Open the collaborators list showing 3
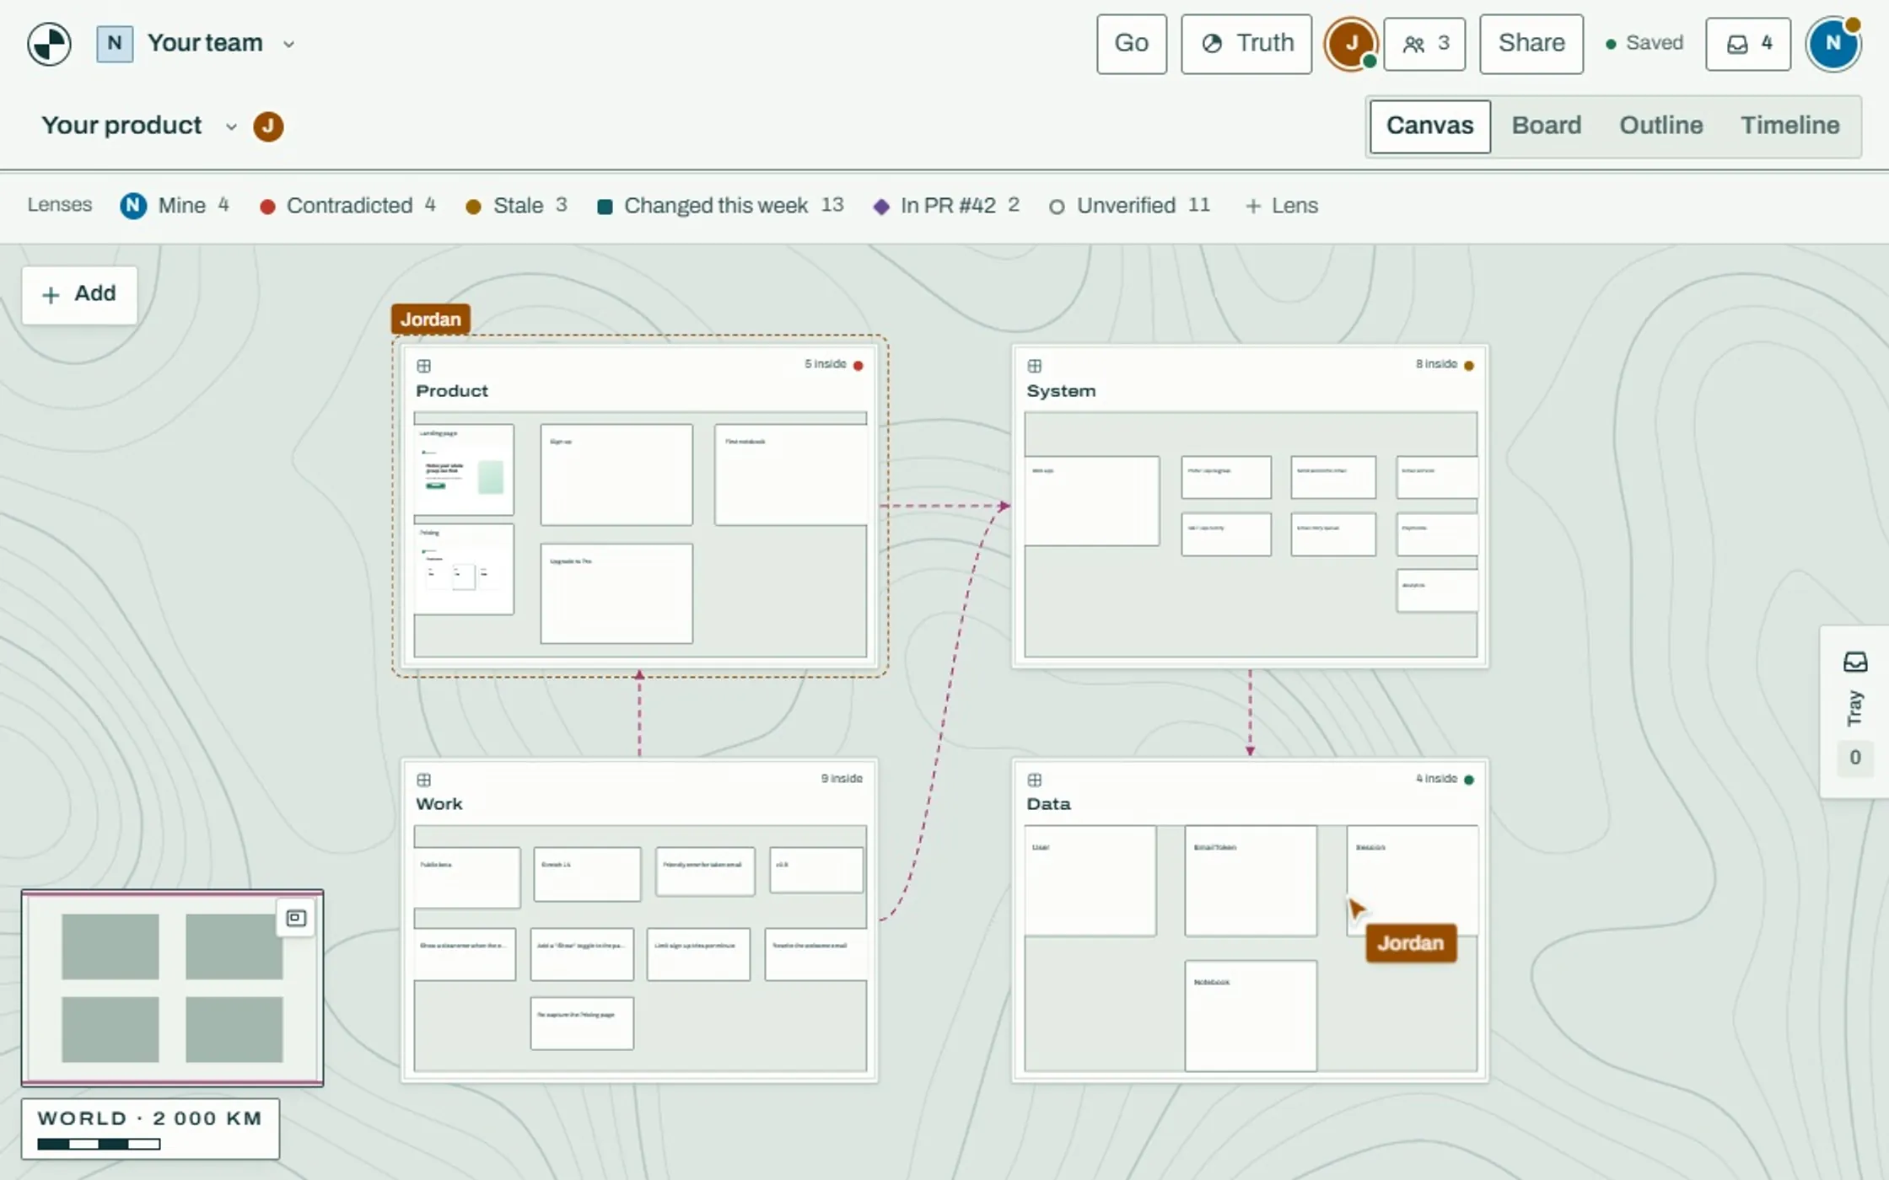1889x1180 pixels. [x=1424, y=44]
